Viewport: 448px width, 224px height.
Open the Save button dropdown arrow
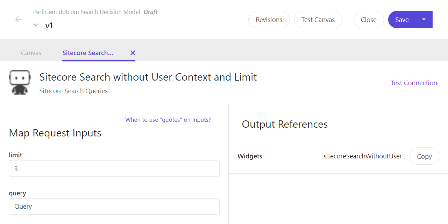click(x=424, y=20)
